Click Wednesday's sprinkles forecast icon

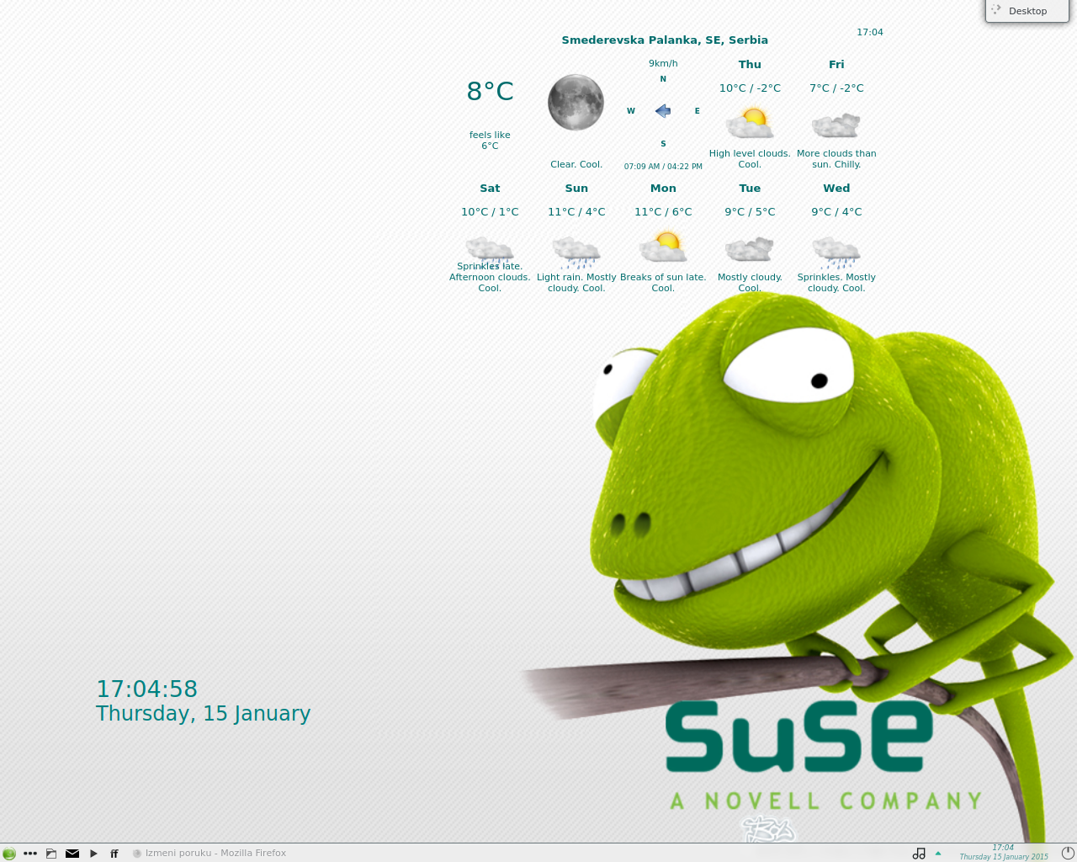coord(836,252)
